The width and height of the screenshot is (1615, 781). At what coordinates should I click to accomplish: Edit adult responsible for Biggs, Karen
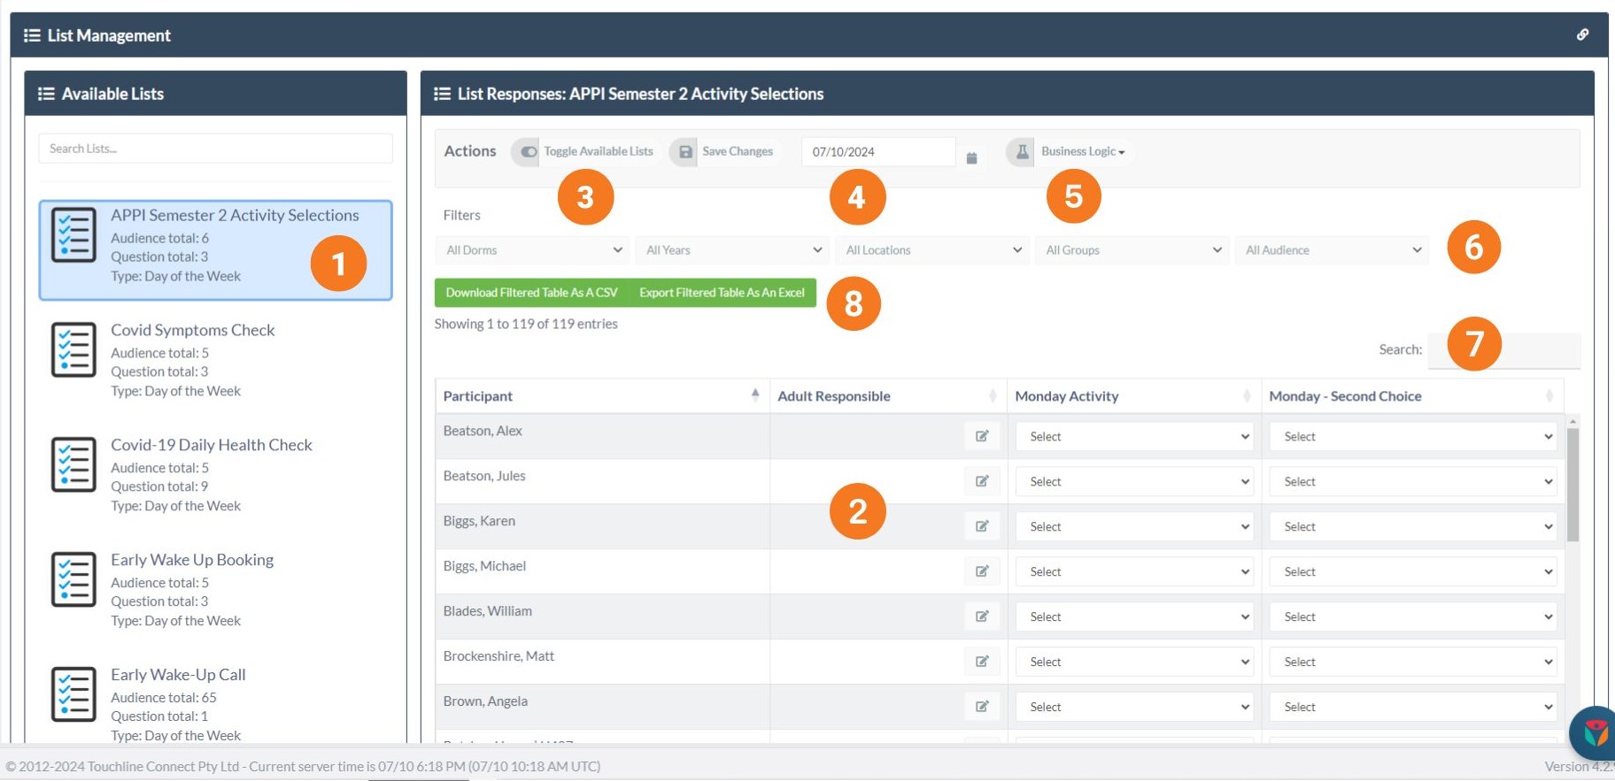pyautogui.click(x=982, y=526)
